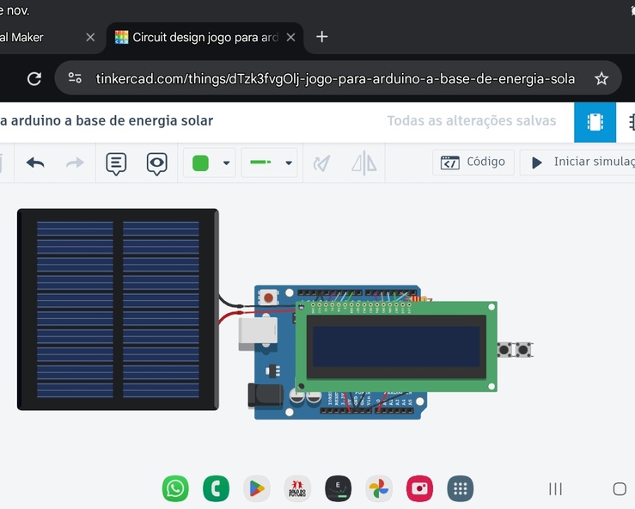
Task: Click the redo arrow in the toolbar
Action: coord(75,163)
